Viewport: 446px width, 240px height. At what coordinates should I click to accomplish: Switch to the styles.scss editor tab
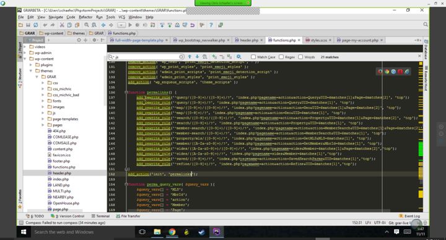click(x=318, y=40)
